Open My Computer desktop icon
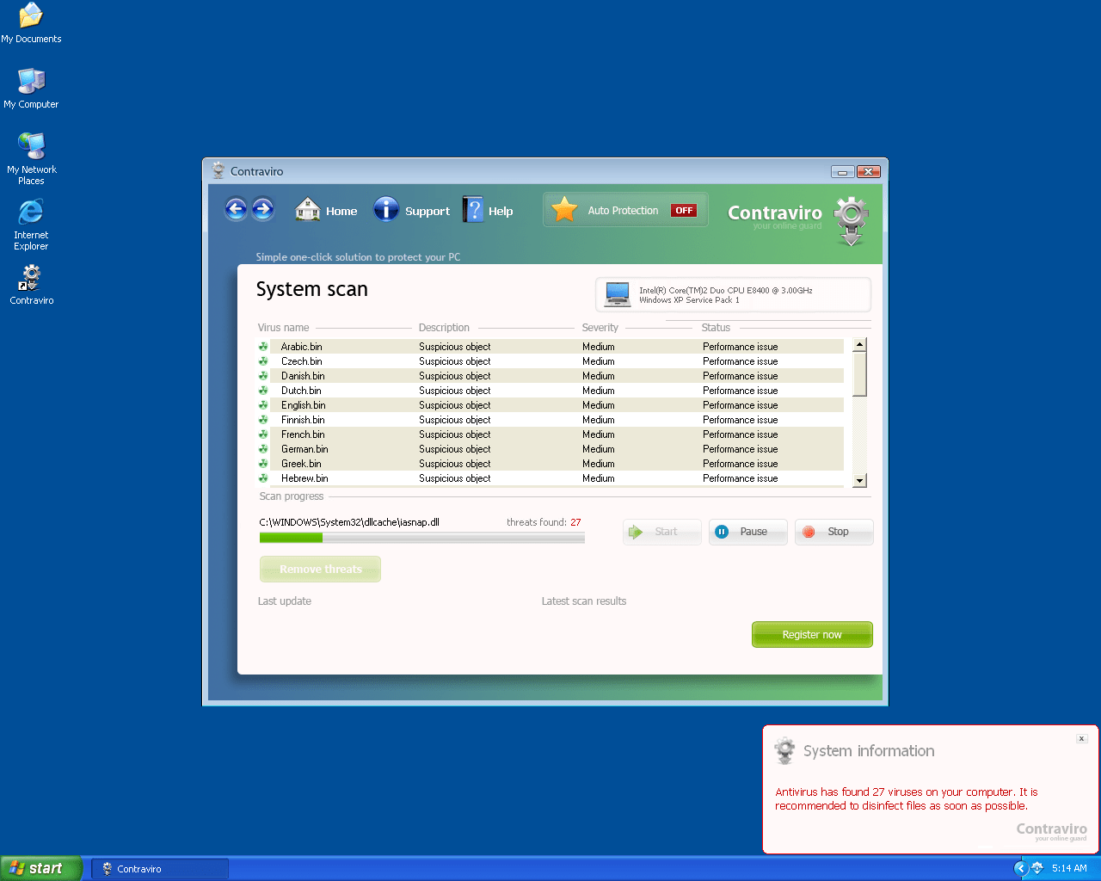 (x=31, y=82)
